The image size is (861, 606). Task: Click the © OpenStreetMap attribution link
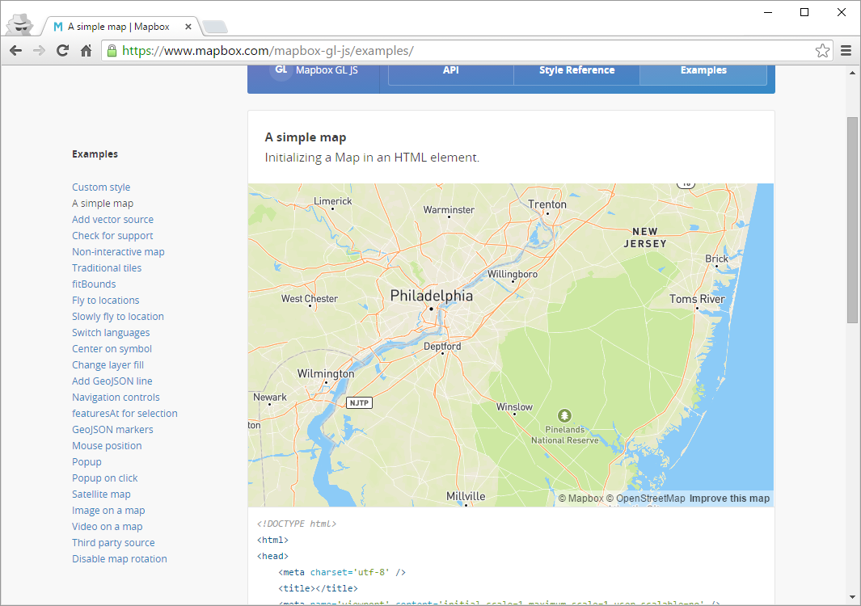(646, 499)
